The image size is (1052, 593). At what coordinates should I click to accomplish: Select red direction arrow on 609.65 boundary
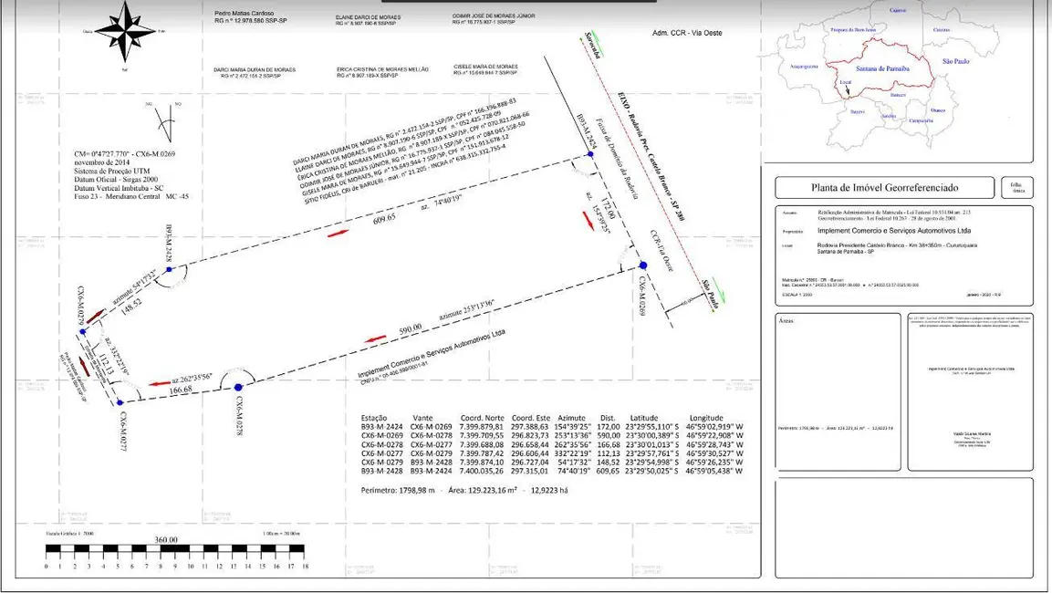(336, 234)
